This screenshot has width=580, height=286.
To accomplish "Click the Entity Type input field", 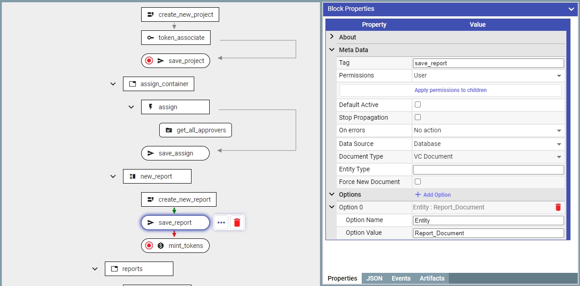I will pos(488,170).
